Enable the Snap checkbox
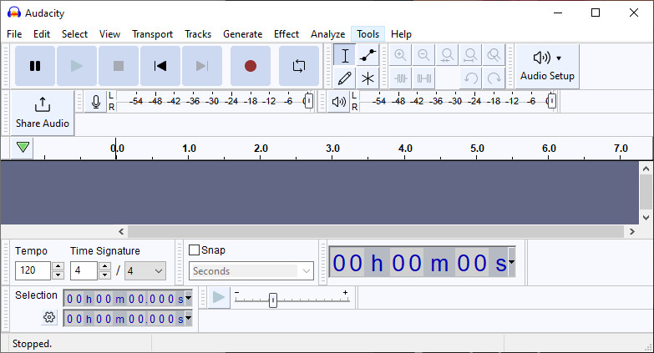Screen dimensions: 654x353 194,250
